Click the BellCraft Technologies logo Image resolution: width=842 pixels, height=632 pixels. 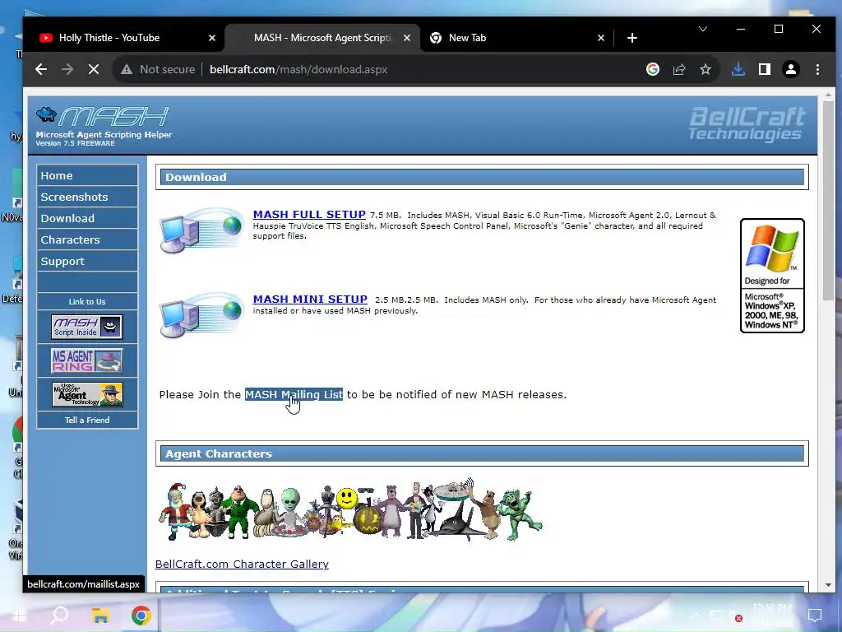point(747,123)
